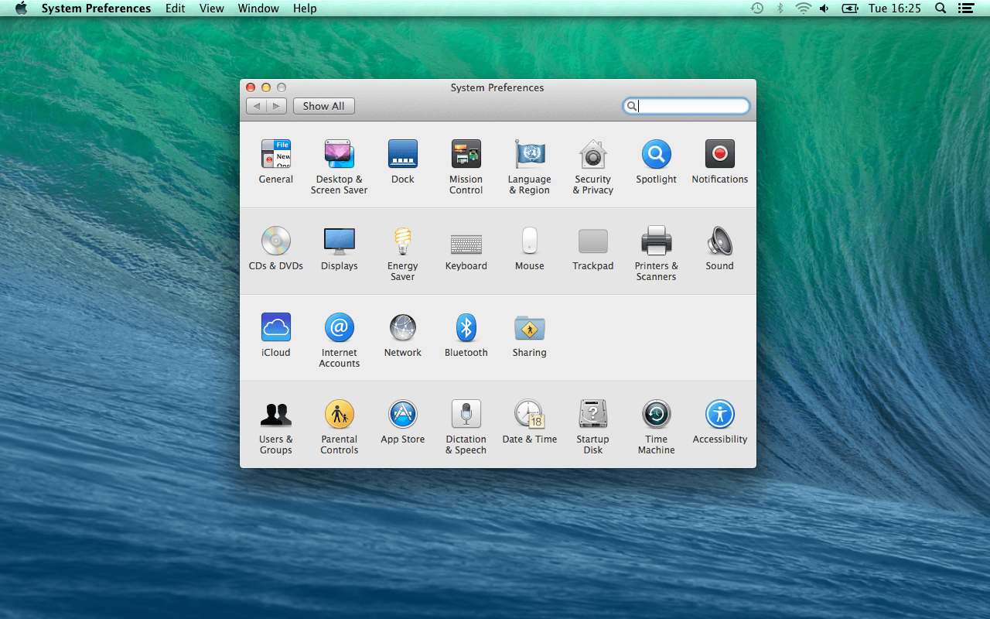Open the Window menu
Viewport: 990px width, 619px height.
pyautogui.click(x=258, y=9)
